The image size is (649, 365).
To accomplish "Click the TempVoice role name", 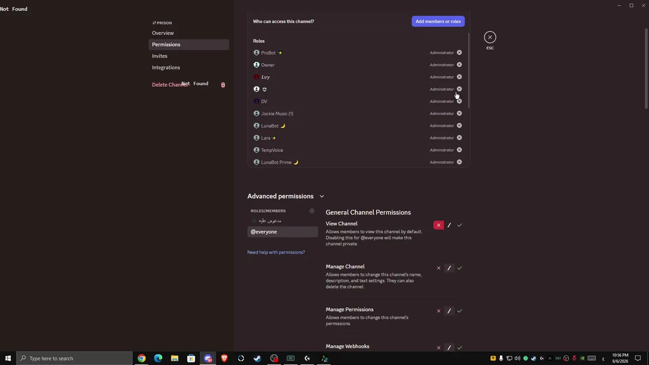I will (272, 150).
